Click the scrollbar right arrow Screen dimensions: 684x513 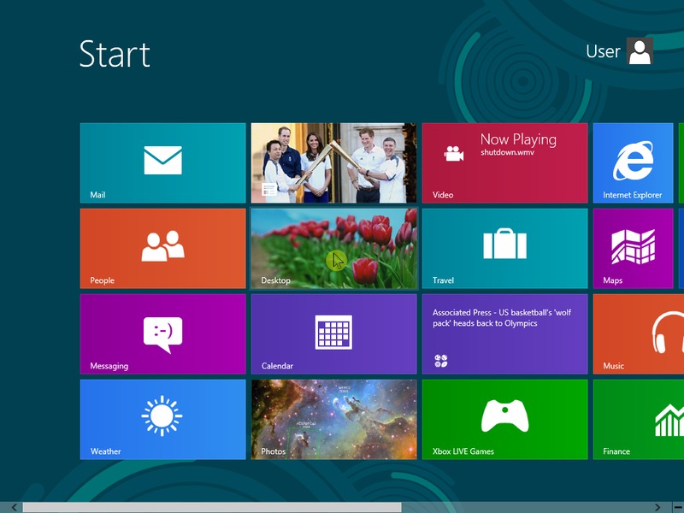(x=657, y=507)
